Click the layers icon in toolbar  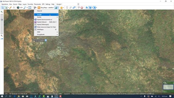[56, 8]
